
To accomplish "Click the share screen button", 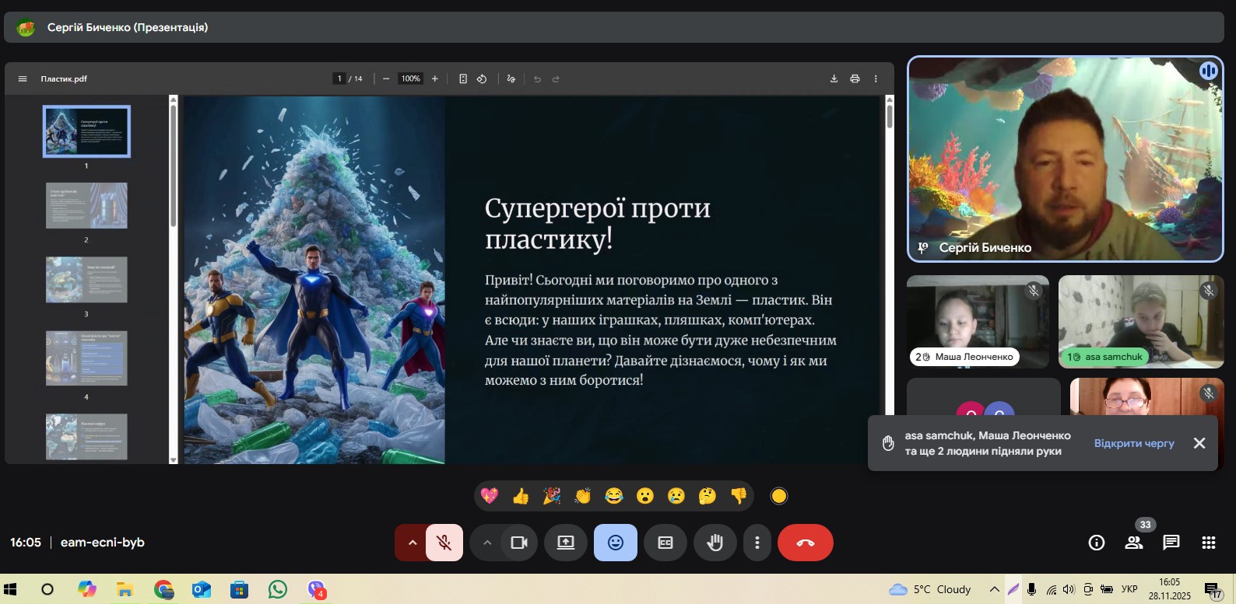I will pyautogui.click(x=566, y=543).
